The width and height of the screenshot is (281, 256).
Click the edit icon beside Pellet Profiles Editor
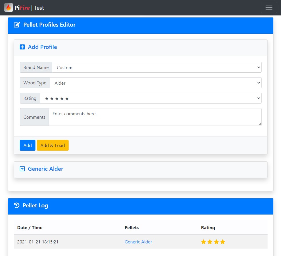(x=17, y=25)
